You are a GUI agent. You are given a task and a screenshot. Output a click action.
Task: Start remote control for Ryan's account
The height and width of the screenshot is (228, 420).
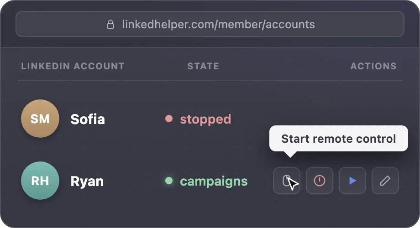tap(286, 181)
